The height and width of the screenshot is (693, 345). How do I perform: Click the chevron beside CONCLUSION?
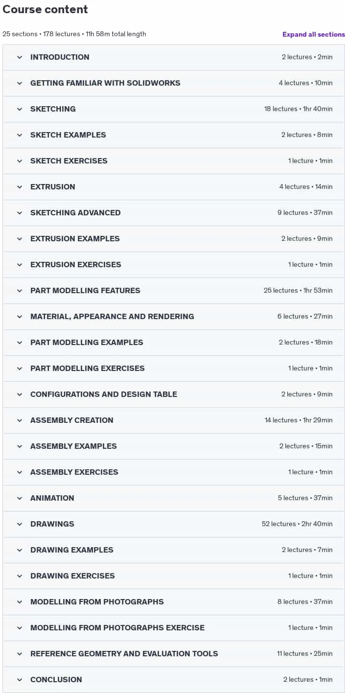(20, 680)
